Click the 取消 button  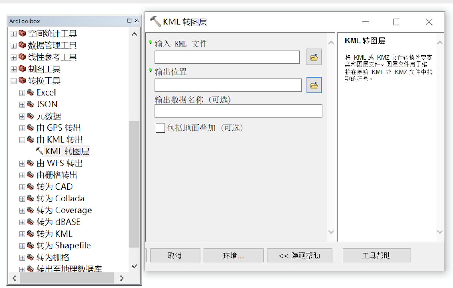175,255
